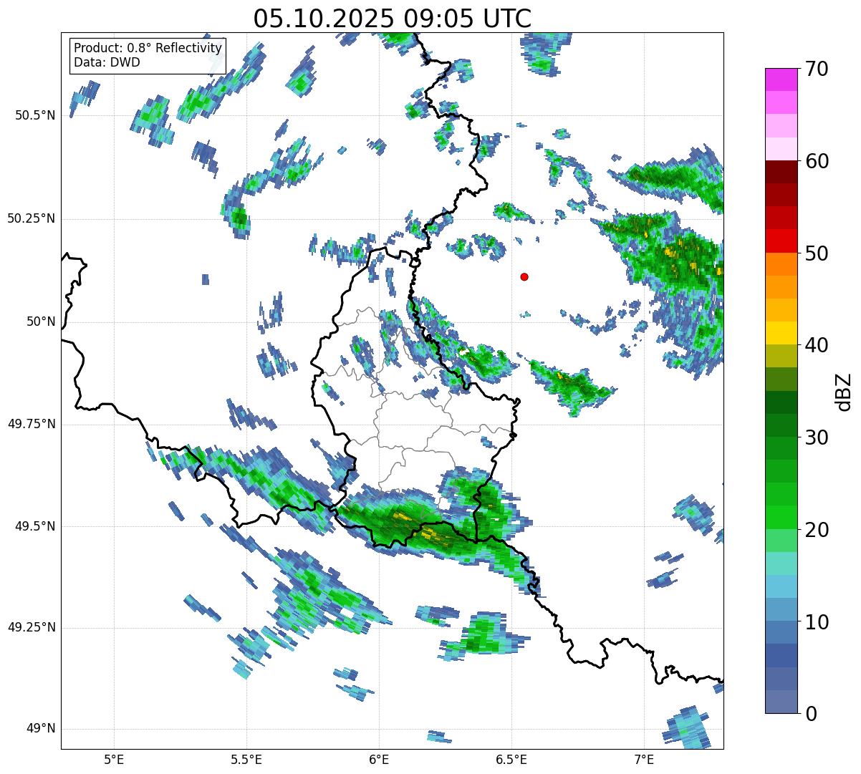This screenshot has height=774, width=861.
Task: Click the '20' colorbar tick label
Action: click(x=817, y=530)
